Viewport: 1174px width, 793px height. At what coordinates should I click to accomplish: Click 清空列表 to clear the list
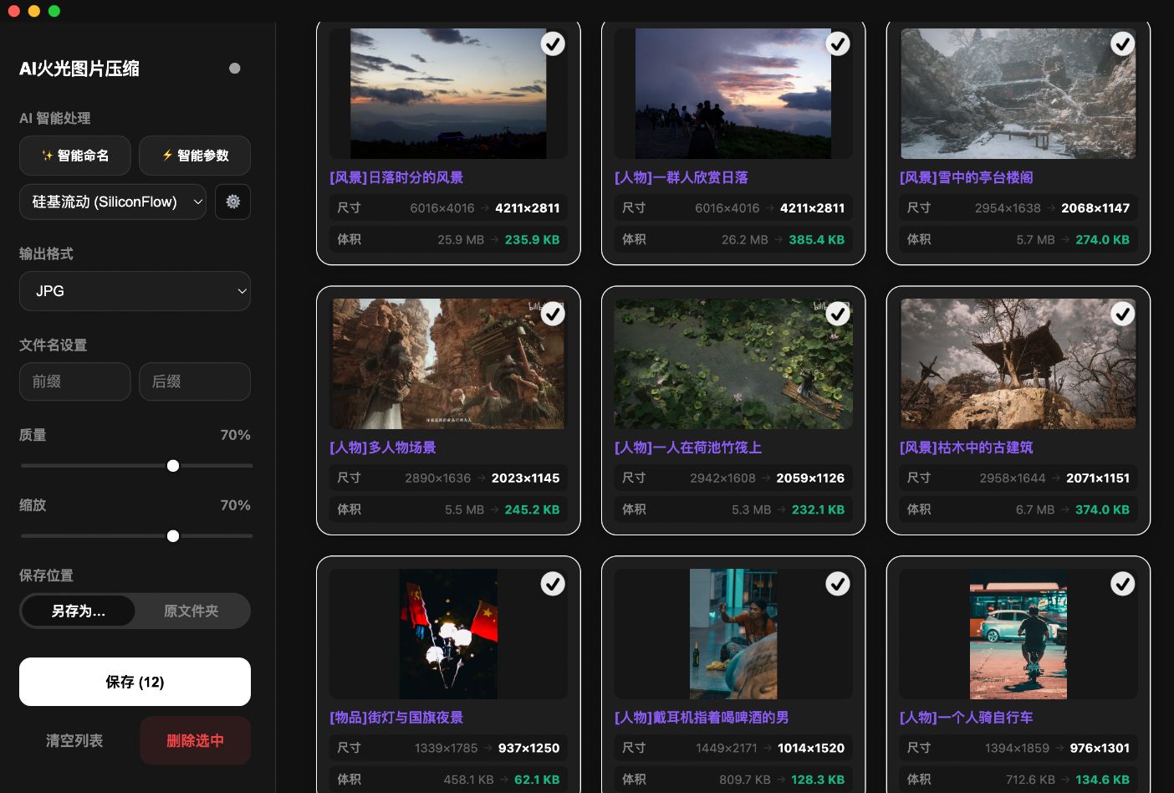point(74,740)
